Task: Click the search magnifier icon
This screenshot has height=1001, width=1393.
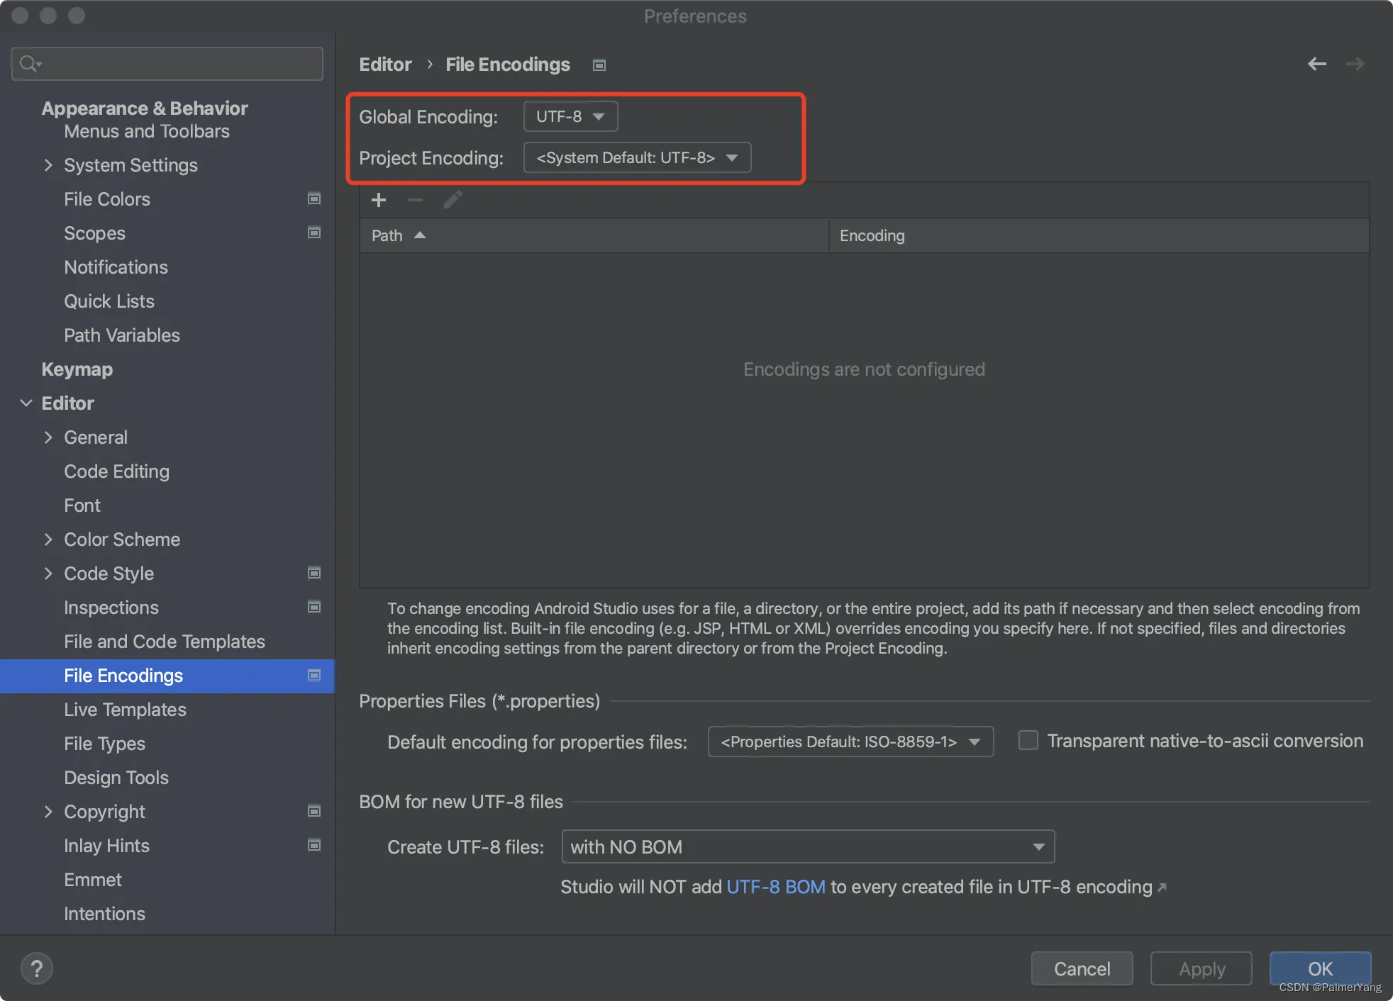Action: click(28, 64)
